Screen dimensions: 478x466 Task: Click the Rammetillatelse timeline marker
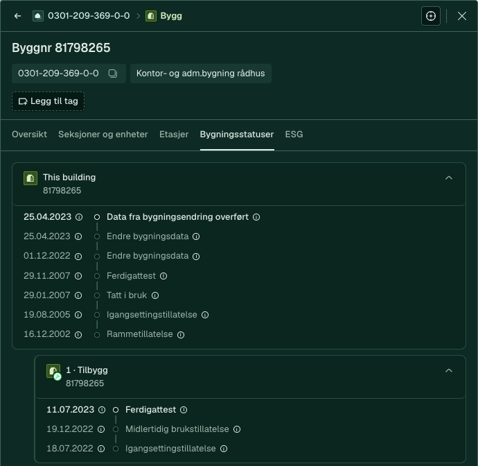pyautogui.click(x=97, y=335)
